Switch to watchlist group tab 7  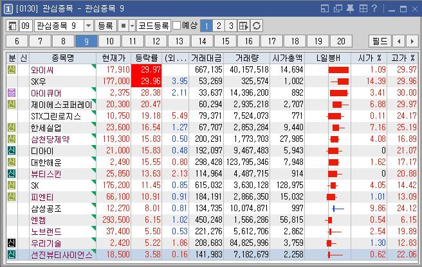[x=40, y=41]
